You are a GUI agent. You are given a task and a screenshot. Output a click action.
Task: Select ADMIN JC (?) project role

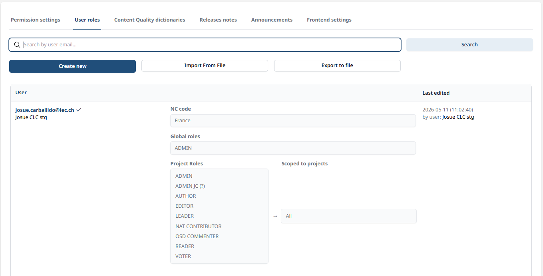[x=190, y=186]
